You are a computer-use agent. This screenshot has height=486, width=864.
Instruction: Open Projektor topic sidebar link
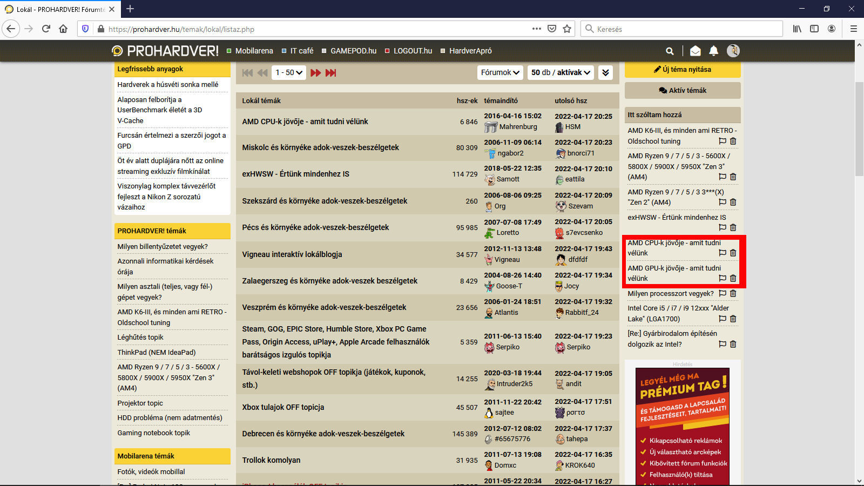click(x=140, y=403)
